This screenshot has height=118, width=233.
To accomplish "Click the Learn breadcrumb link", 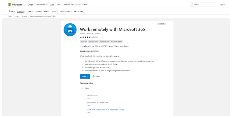I will [x=17, y=16].
